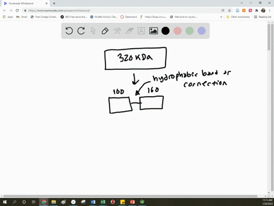Image resolution: width=274 pixels, height=206 pixels.
Task: Open the Gmail bookmark
Action: [22, 17]
